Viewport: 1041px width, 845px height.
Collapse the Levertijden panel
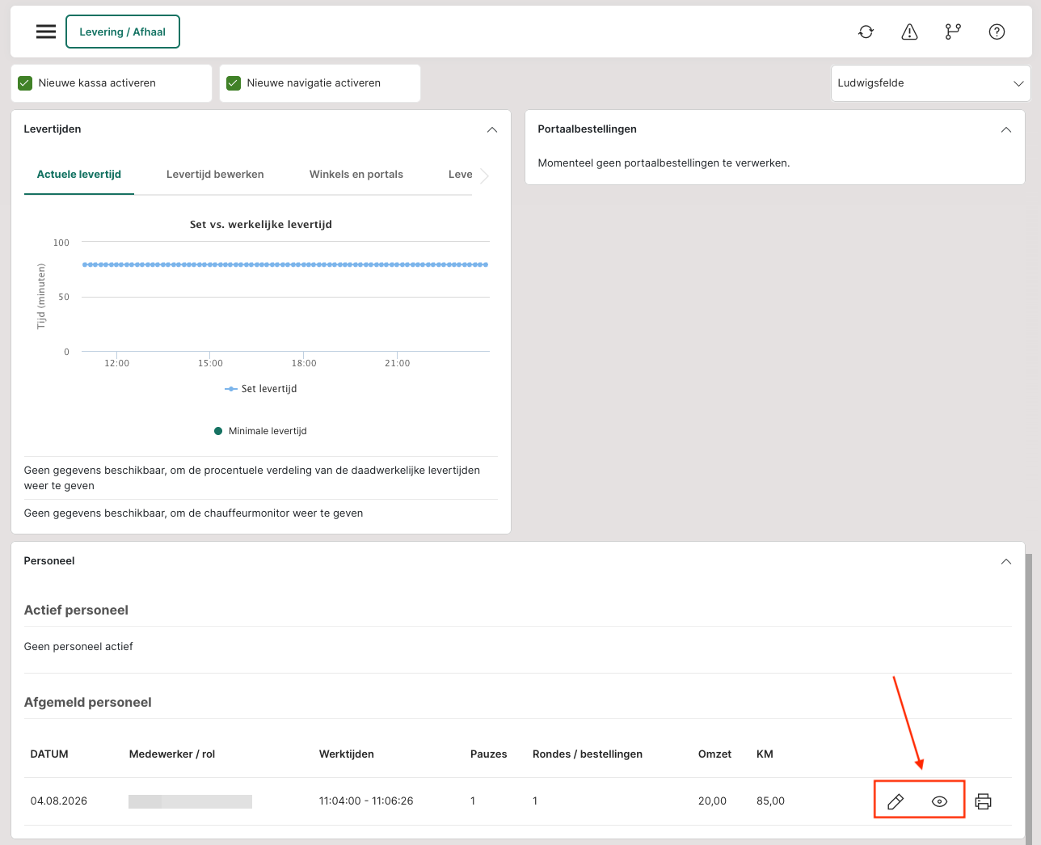pos(491,129)
